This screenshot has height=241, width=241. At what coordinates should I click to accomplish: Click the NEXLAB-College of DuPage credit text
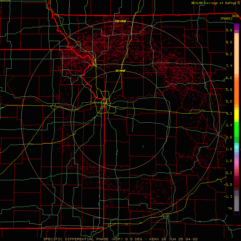[x=214, y=3]
